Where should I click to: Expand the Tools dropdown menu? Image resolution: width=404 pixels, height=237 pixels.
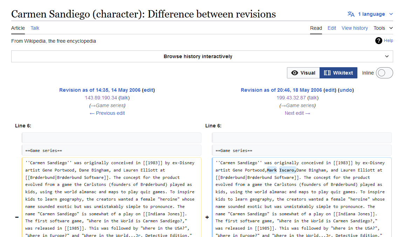click(x=383, y=28)
